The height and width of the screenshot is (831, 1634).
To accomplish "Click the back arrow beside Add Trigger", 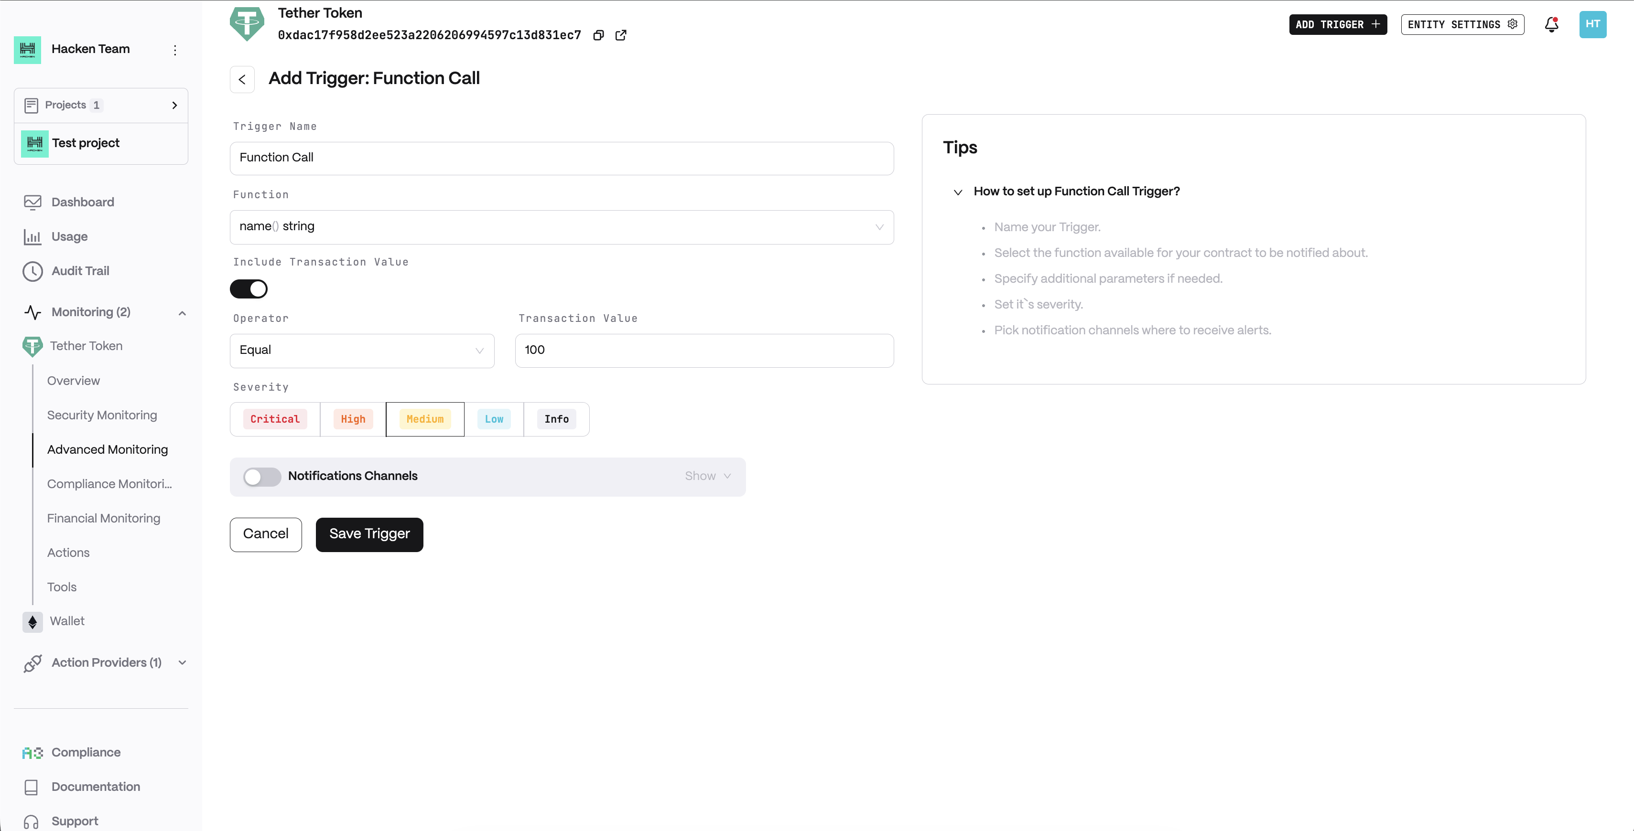I will pos(242,79).
